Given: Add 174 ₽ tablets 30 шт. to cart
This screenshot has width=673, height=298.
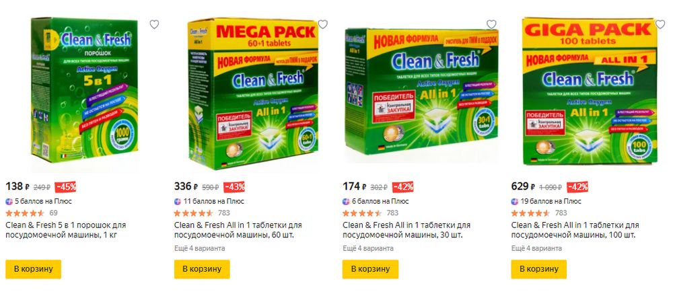Looking at the screenshot, I should click(x=370, y=269).
